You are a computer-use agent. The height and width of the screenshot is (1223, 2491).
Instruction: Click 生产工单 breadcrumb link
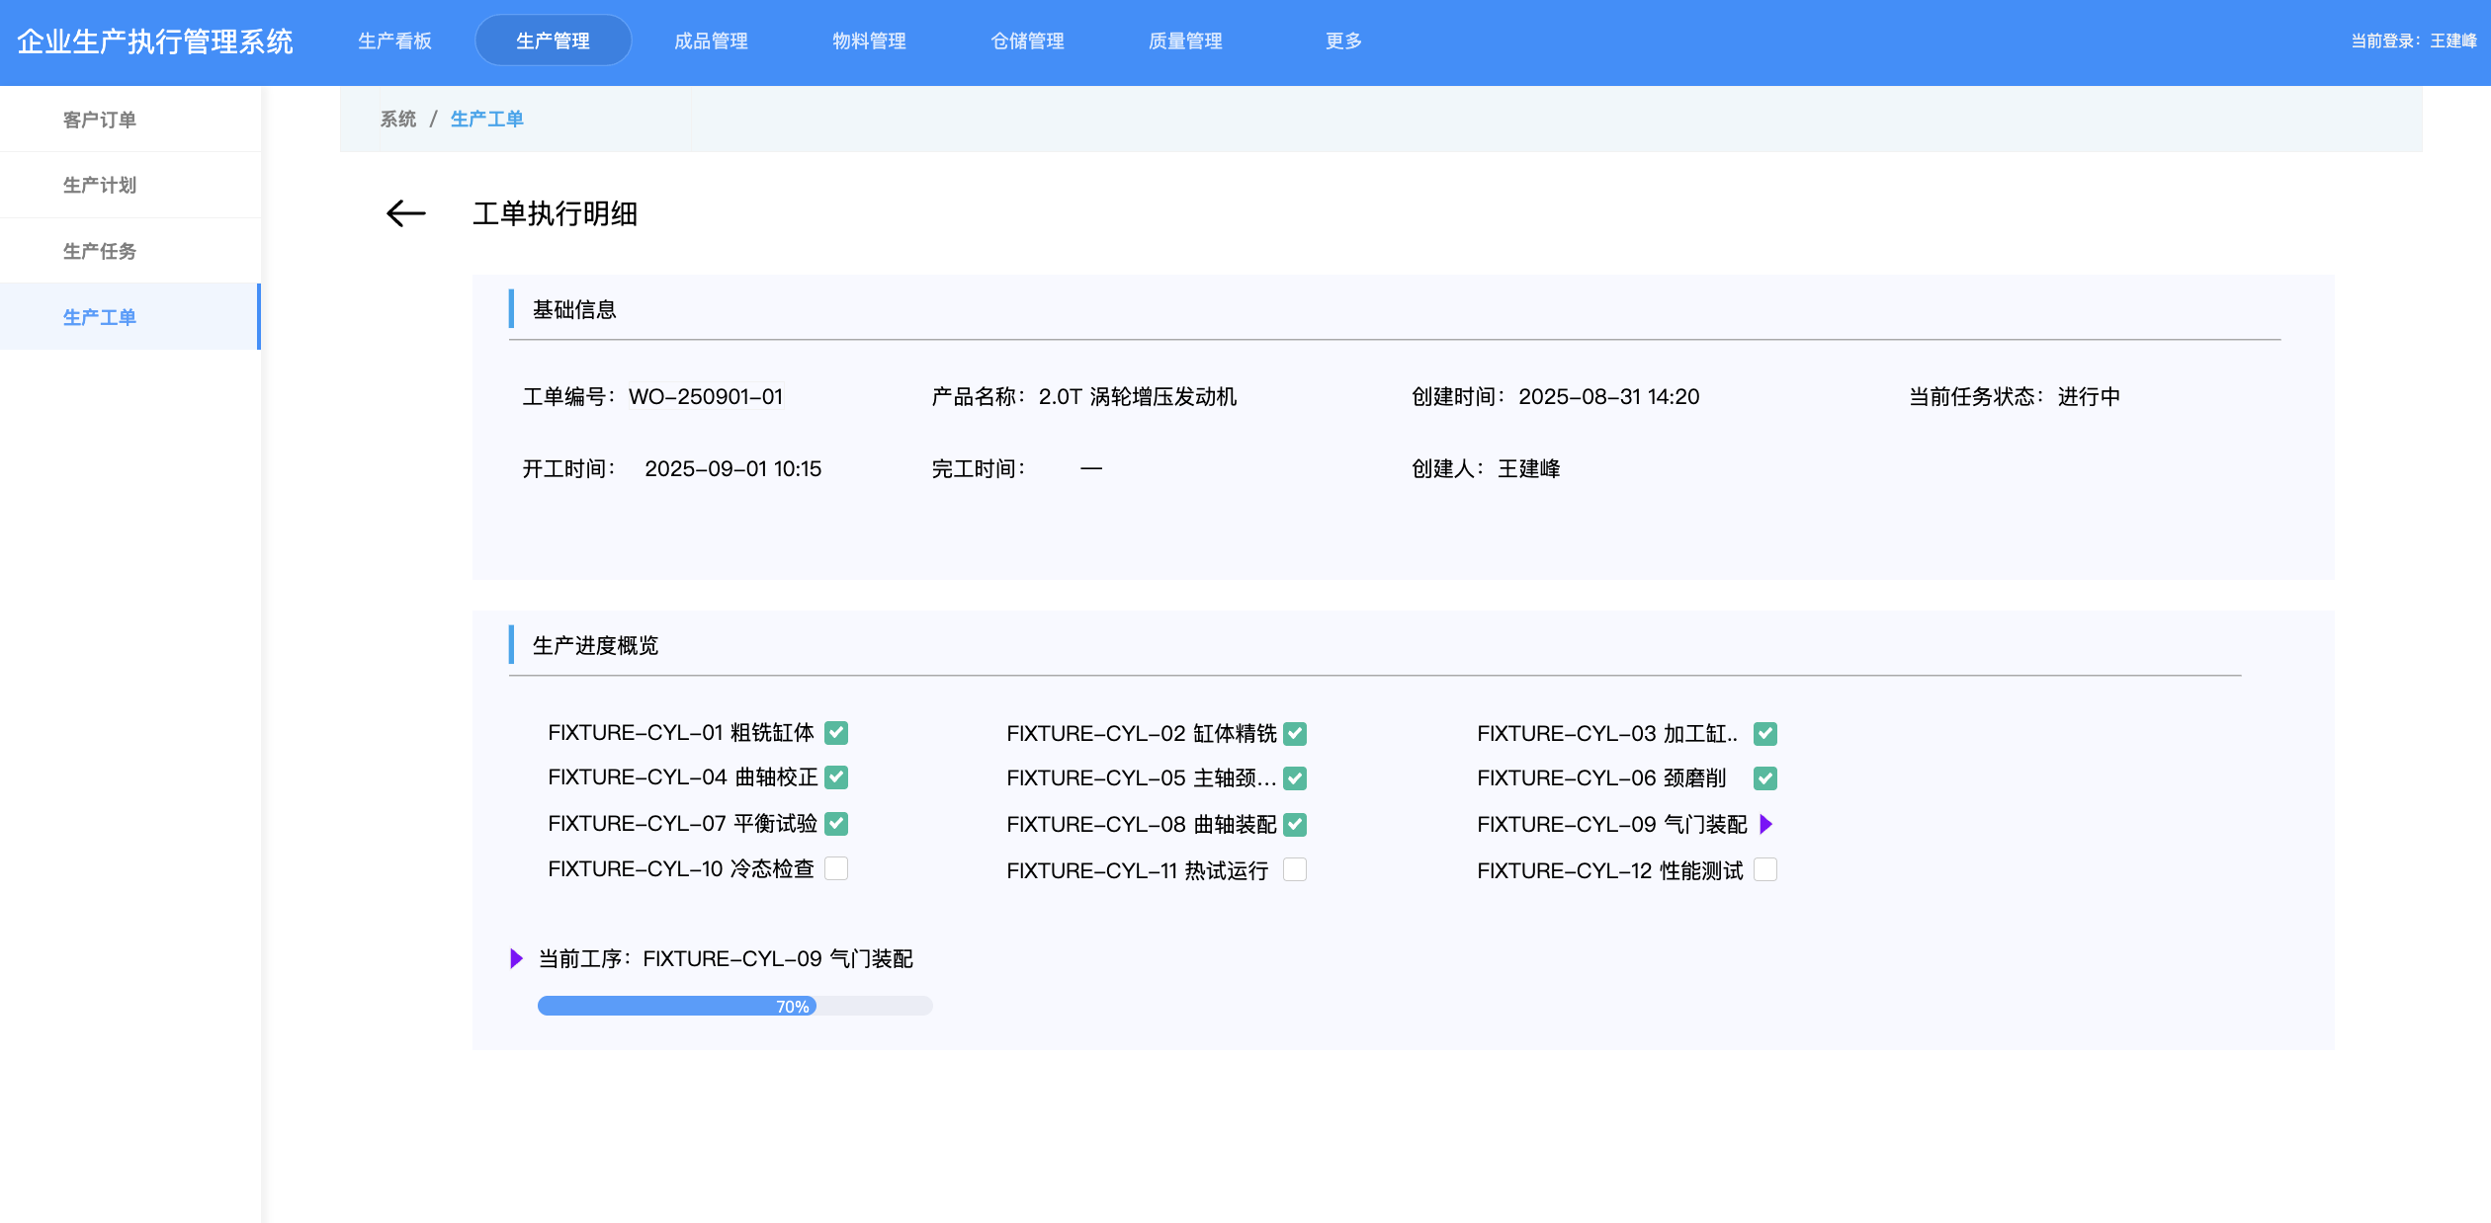[x=486, y=119]
